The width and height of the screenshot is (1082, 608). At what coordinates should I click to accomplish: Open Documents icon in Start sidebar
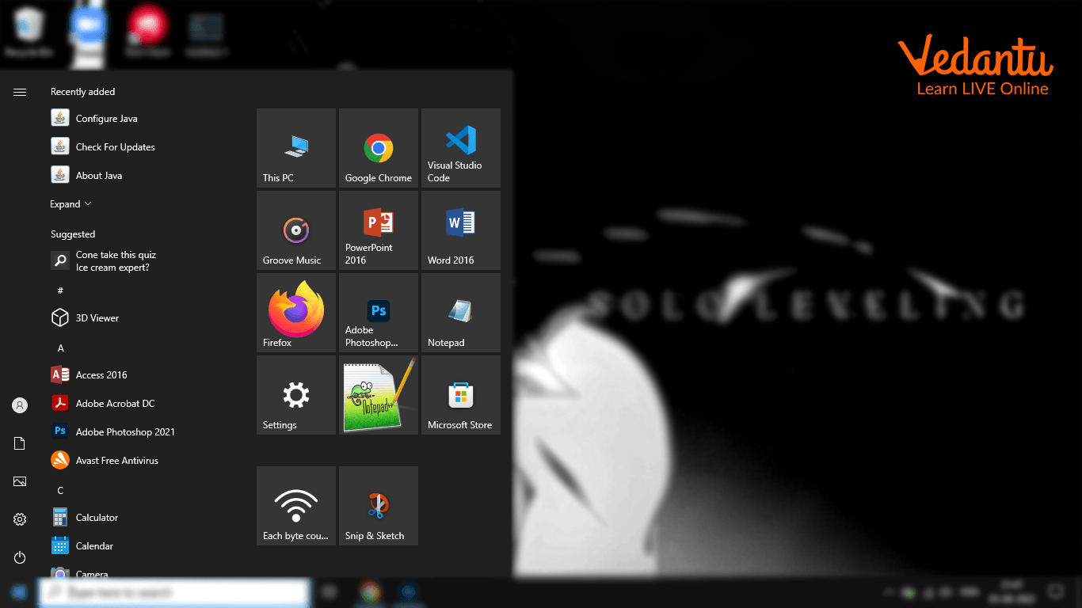tap(20, 443)
